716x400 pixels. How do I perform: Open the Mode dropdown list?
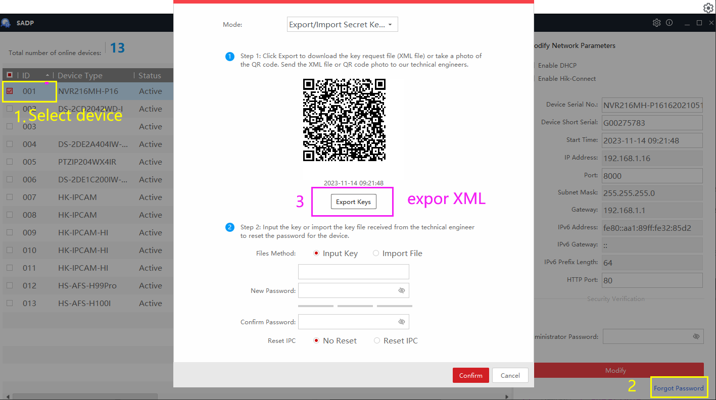click(x=342, y=25)
